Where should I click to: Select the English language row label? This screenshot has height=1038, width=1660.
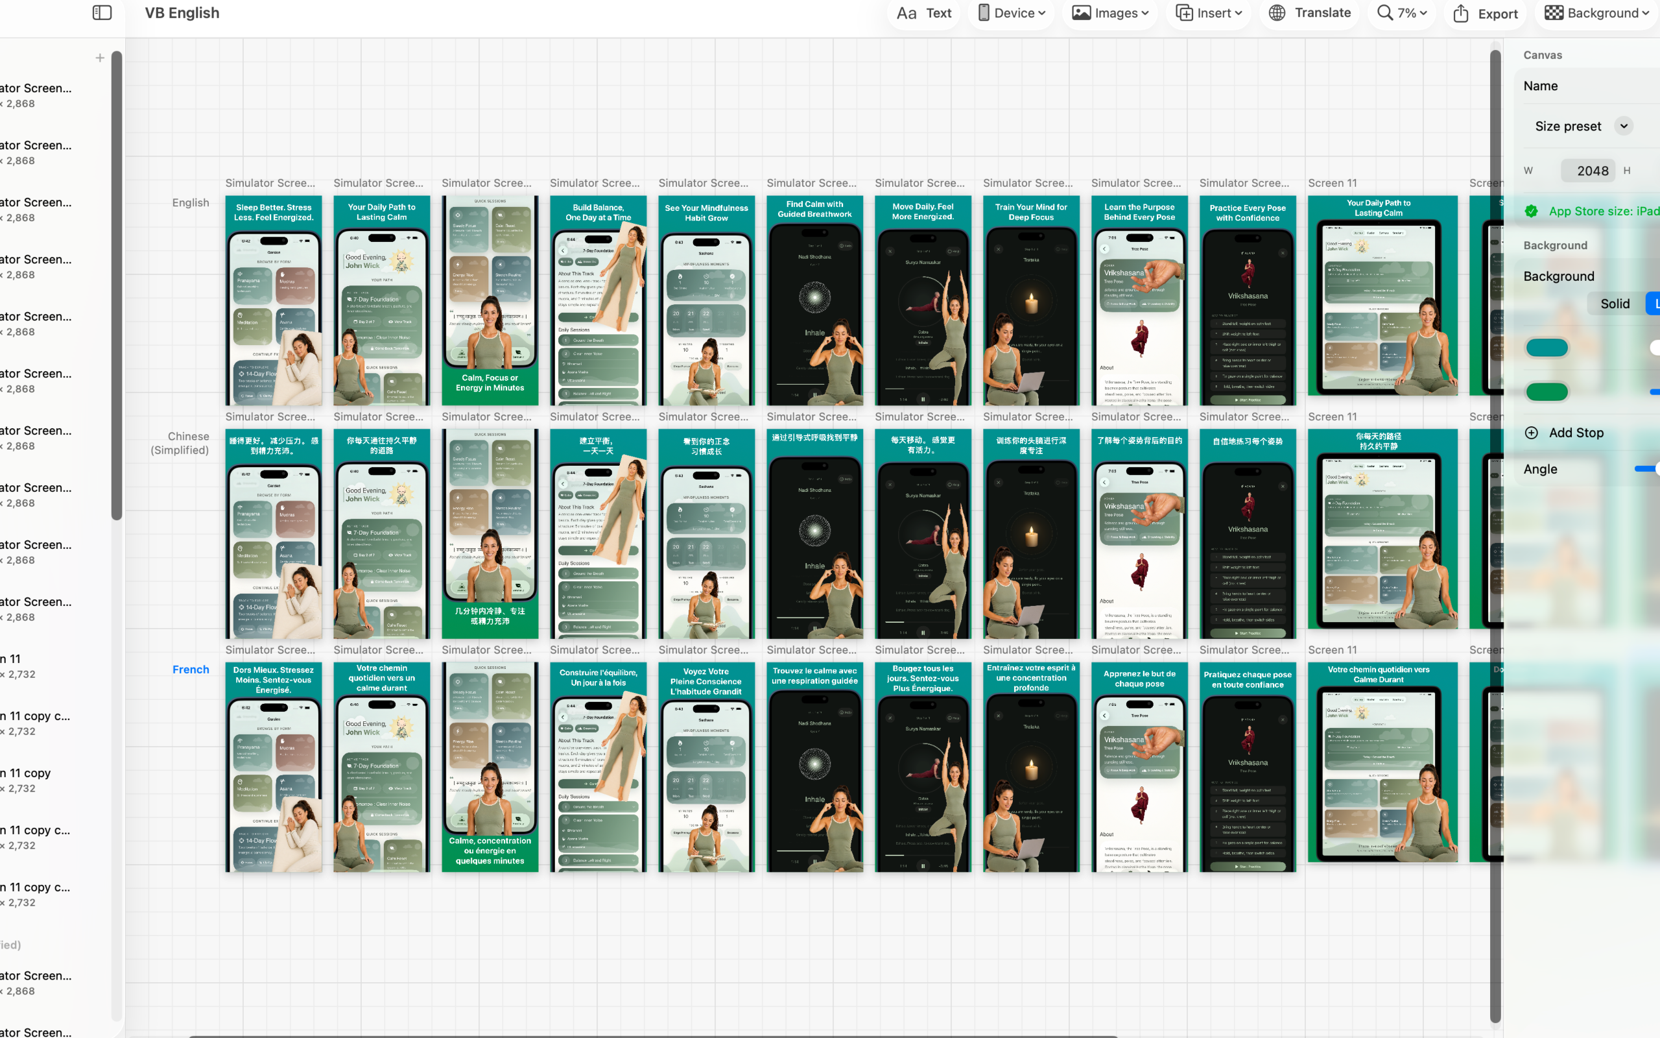[191, 202]
